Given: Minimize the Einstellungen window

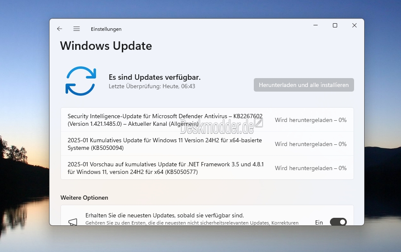Looking at the screenshot, I should pos(316,25).
